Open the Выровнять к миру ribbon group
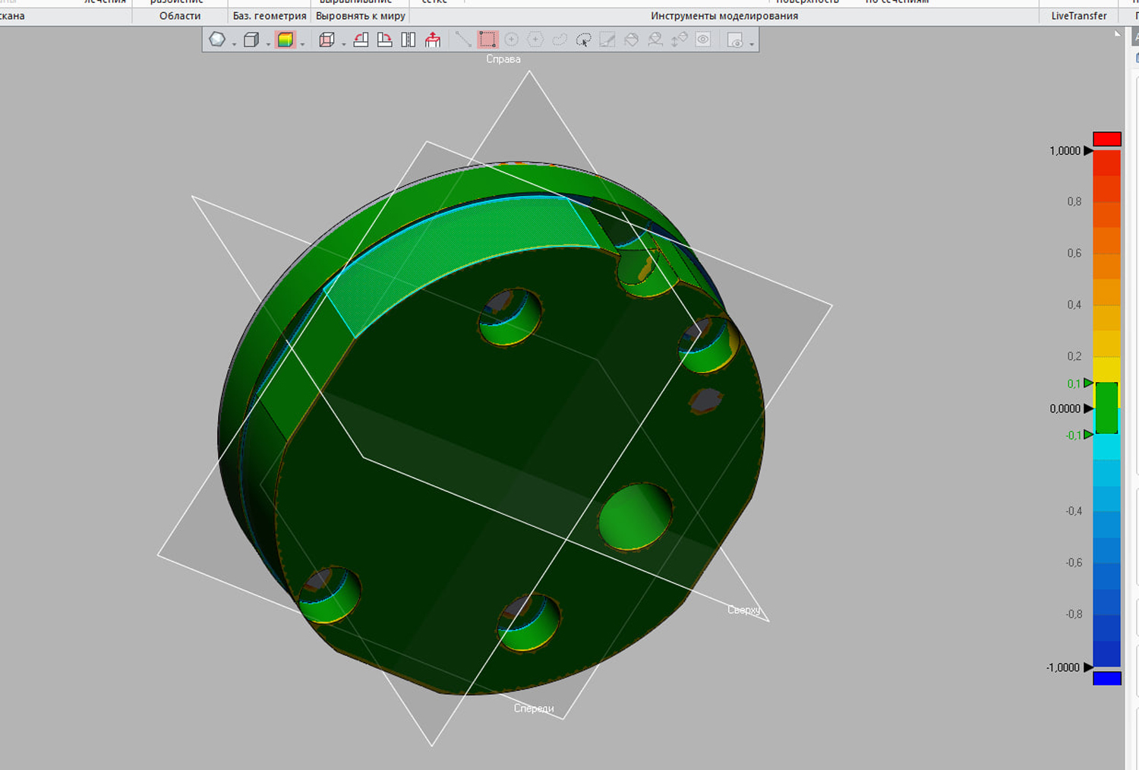Image resolution: width=1139 pixels, height=770 pixels. 361,16
